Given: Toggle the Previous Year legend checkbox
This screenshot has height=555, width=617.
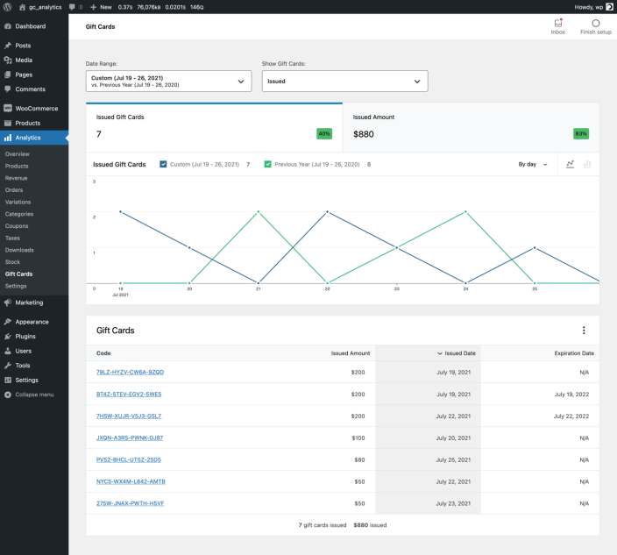Looking at the screenshot, I should 268,164.
